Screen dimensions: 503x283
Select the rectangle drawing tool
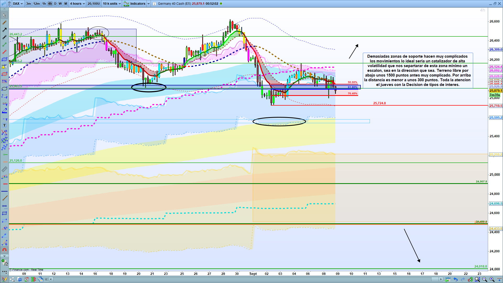[x=4, y=213]
